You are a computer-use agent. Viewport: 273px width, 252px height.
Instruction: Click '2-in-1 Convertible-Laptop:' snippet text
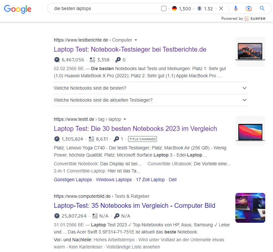click(80, 171)
